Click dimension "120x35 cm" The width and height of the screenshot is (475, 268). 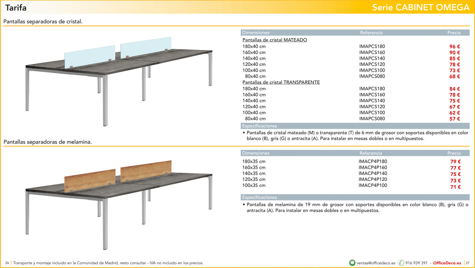coord(254,180)
